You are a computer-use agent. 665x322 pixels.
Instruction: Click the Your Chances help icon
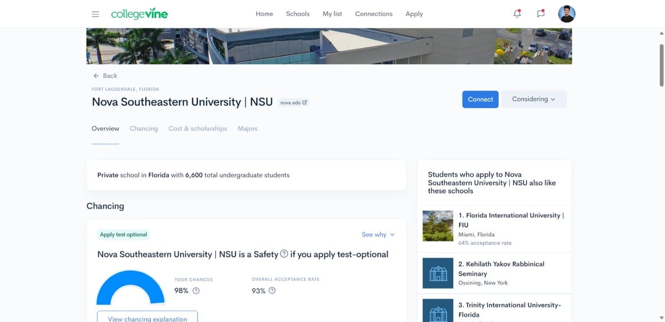click(196, 291)
